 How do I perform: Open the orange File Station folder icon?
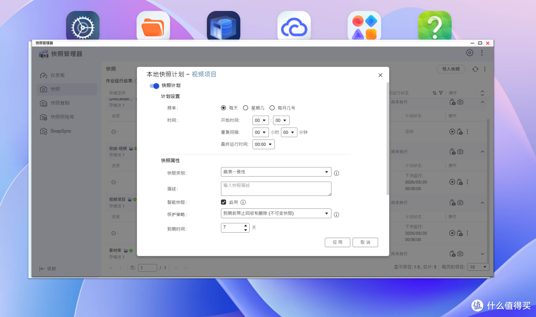coord(153,26)
